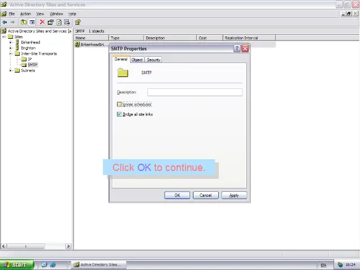
Task: Expand the Subnets tree node
Action: (x=10, y=70)
